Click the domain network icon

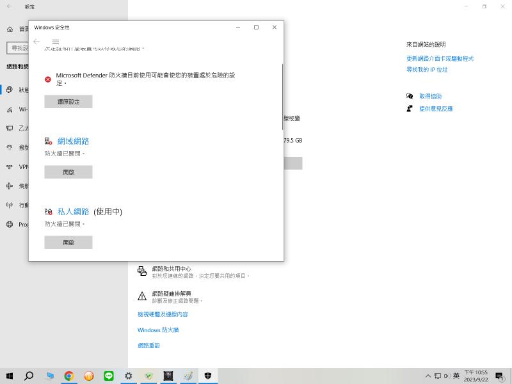(x=49, y=141)
